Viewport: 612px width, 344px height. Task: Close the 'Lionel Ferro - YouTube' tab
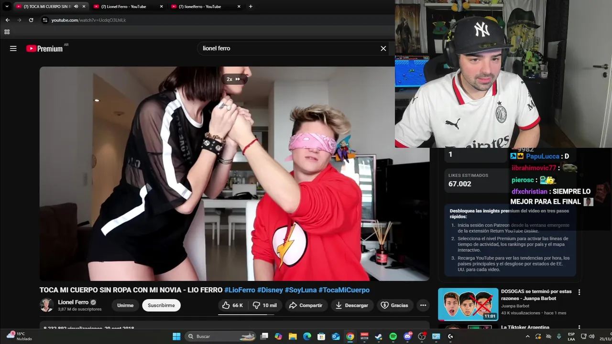[161, 6]
